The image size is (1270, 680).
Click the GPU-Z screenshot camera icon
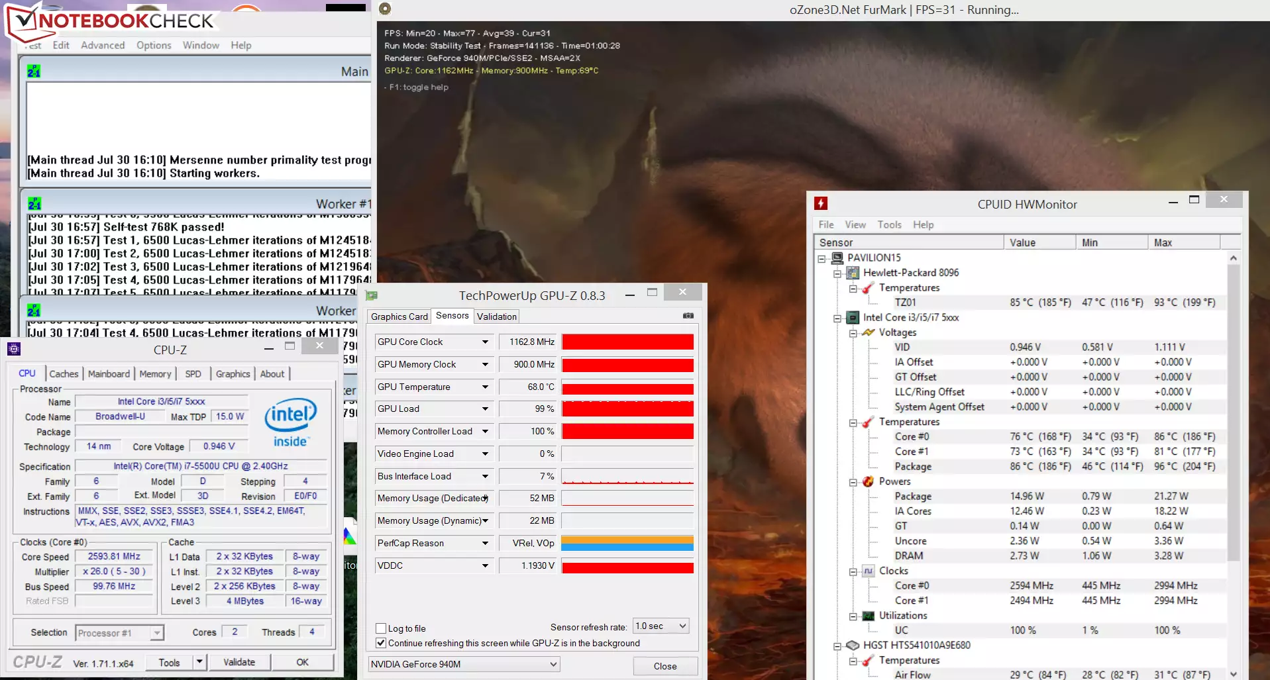tap(688, 316)
